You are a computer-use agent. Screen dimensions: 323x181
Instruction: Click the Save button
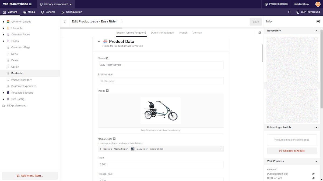coord(256,22)
